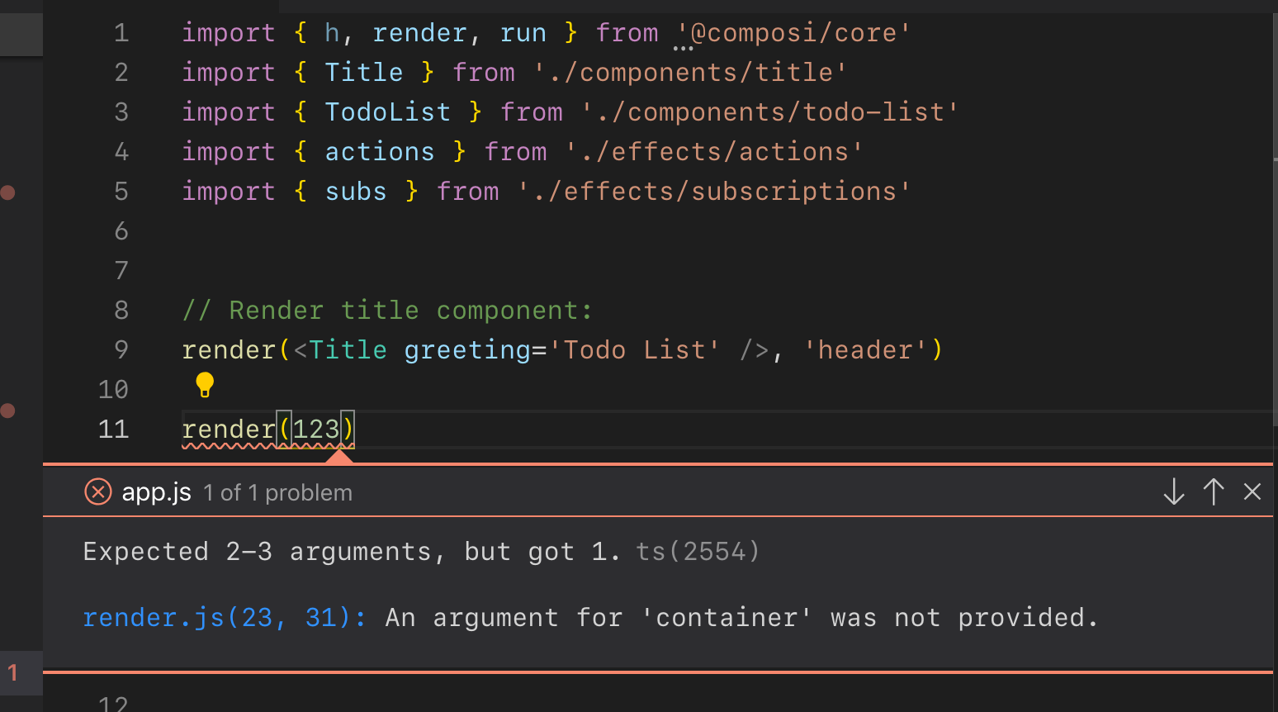Viewport: 1278px width, 712px height.
Task: Jump to previous problem with up arrow
Action: click(1213, 491)
